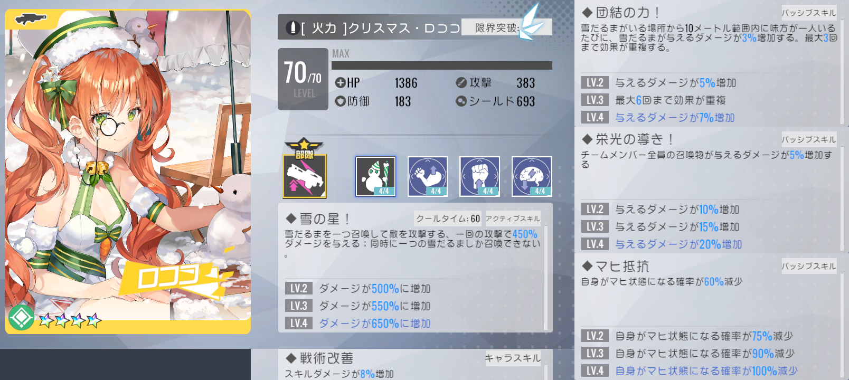Click the star rarity row on card
This screenshot has height=380, width=849.
(x=70, y=319)
